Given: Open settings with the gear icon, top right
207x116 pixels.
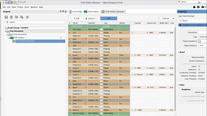Looking at the screenshot, I should [198, 7].
